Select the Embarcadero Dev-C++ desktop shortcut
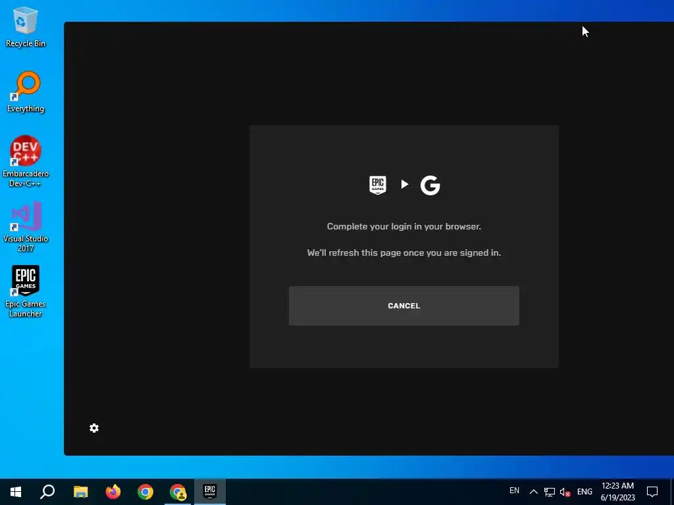Viewport: 674px width, 505px height. click(26, 162)
